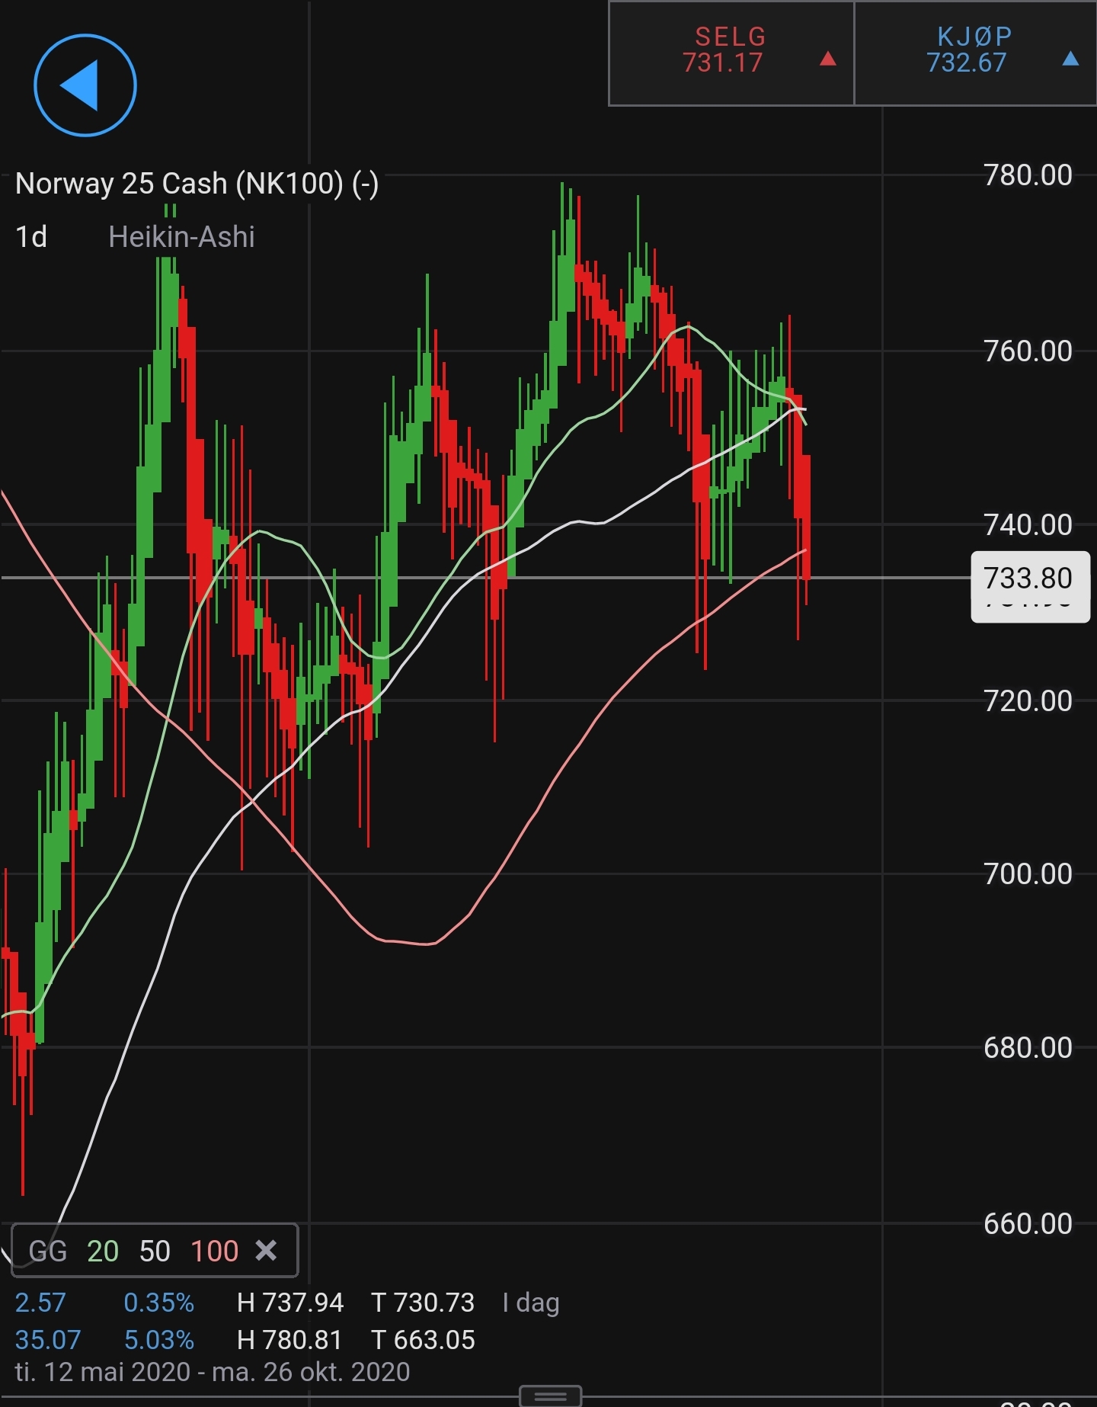Select the 733.80 current price label
The image size is (1097, 1407).
[1029, 579]
